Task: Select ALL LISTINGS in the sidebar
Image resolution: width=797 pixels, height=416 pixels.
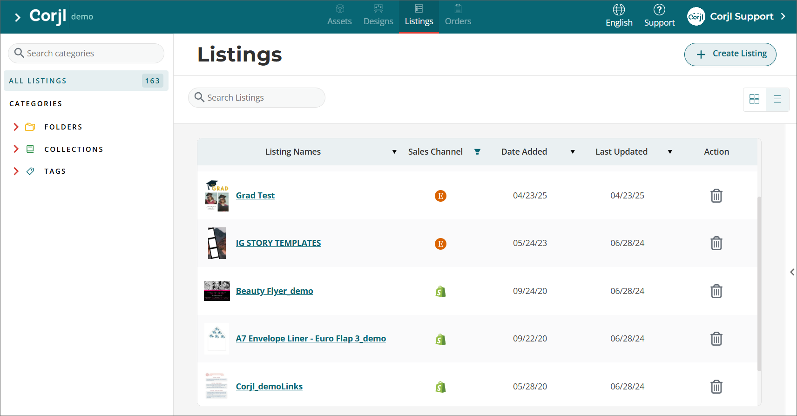Action: [86, 81]
